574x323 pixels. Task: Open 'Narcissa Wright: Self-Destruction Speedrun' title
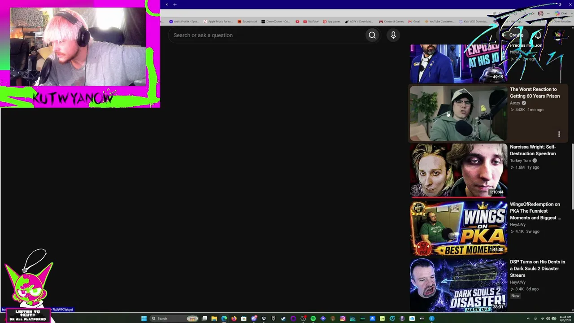[533, 150]
